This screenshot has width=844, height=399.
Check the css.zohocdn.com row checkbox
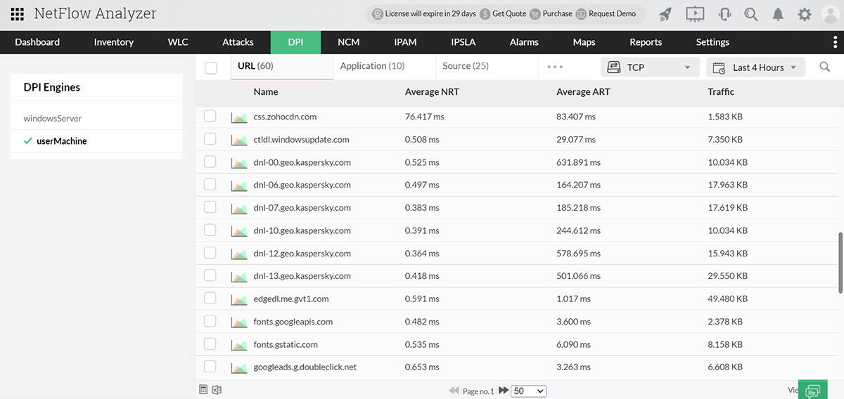[210, 116]
